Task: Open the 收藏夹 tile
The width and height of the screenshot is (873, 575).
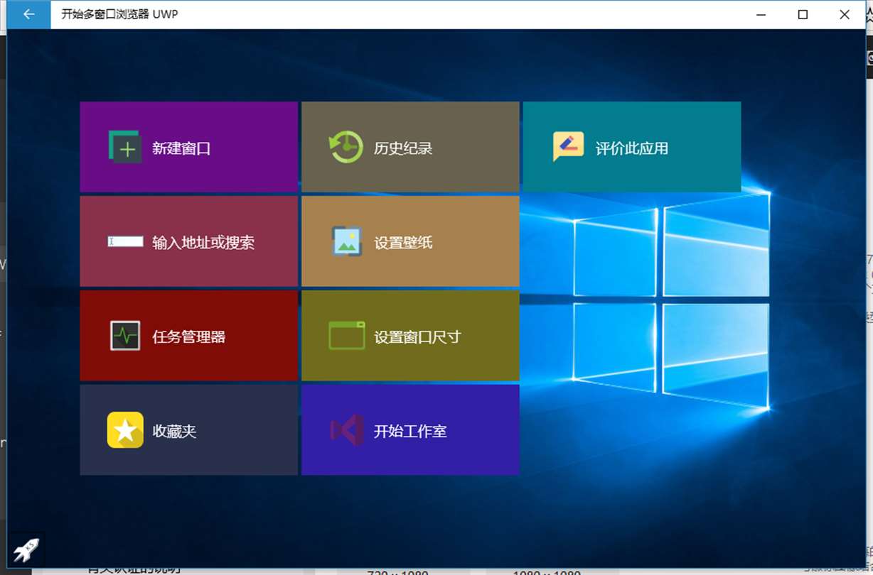Action: click(188, 430)
